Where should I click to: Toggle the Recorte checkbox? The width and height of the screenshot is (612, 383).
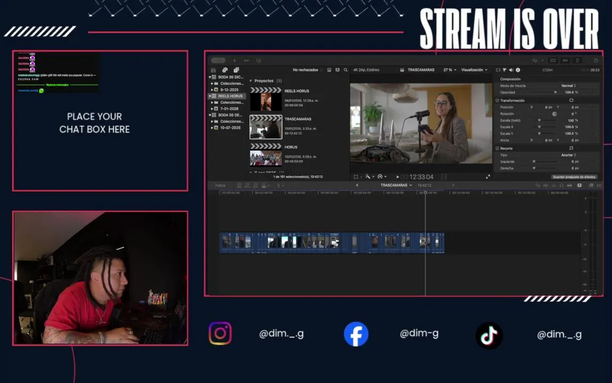coord(497,148)
